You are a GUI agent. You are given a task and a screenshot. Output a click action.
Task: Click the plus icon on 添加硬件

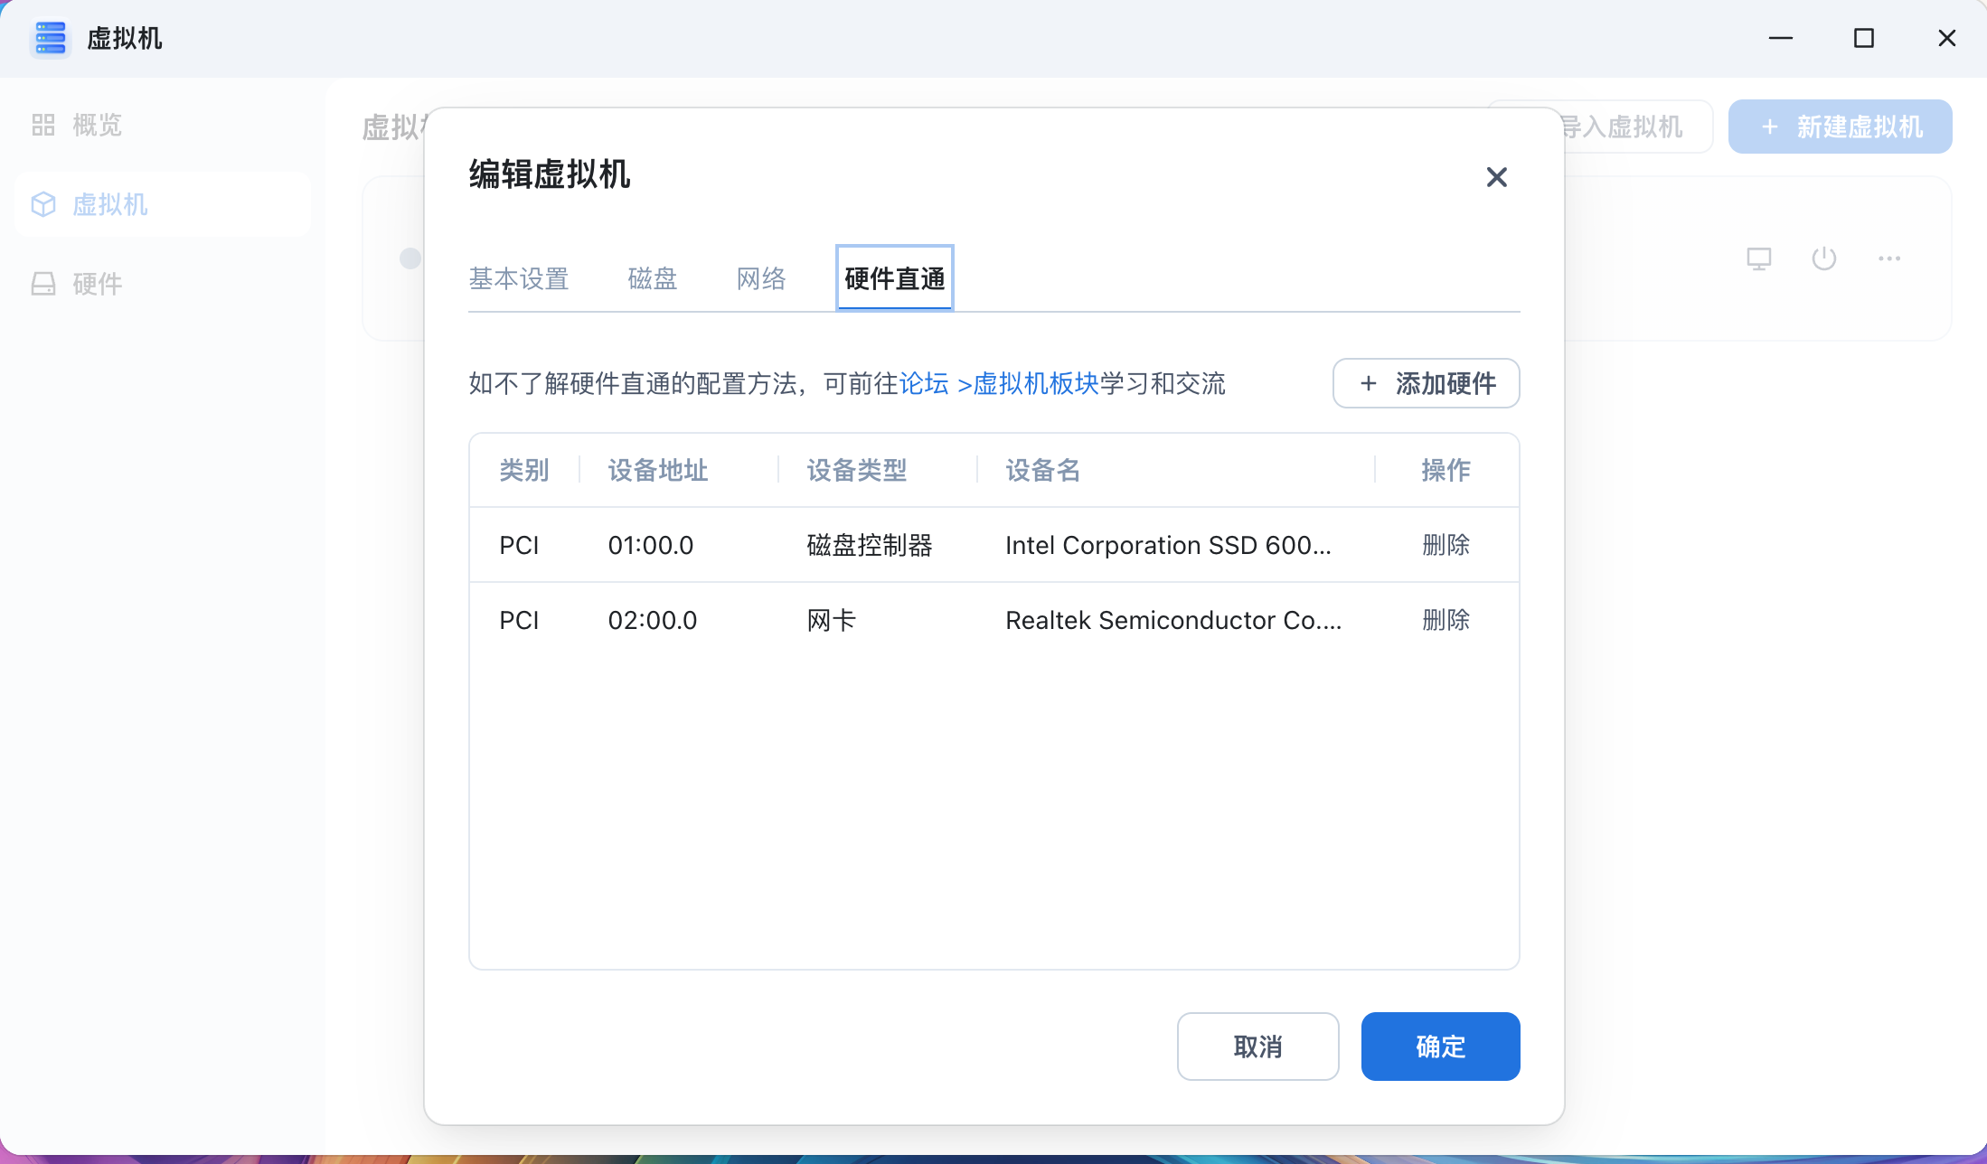click(x=1368, y=383)
